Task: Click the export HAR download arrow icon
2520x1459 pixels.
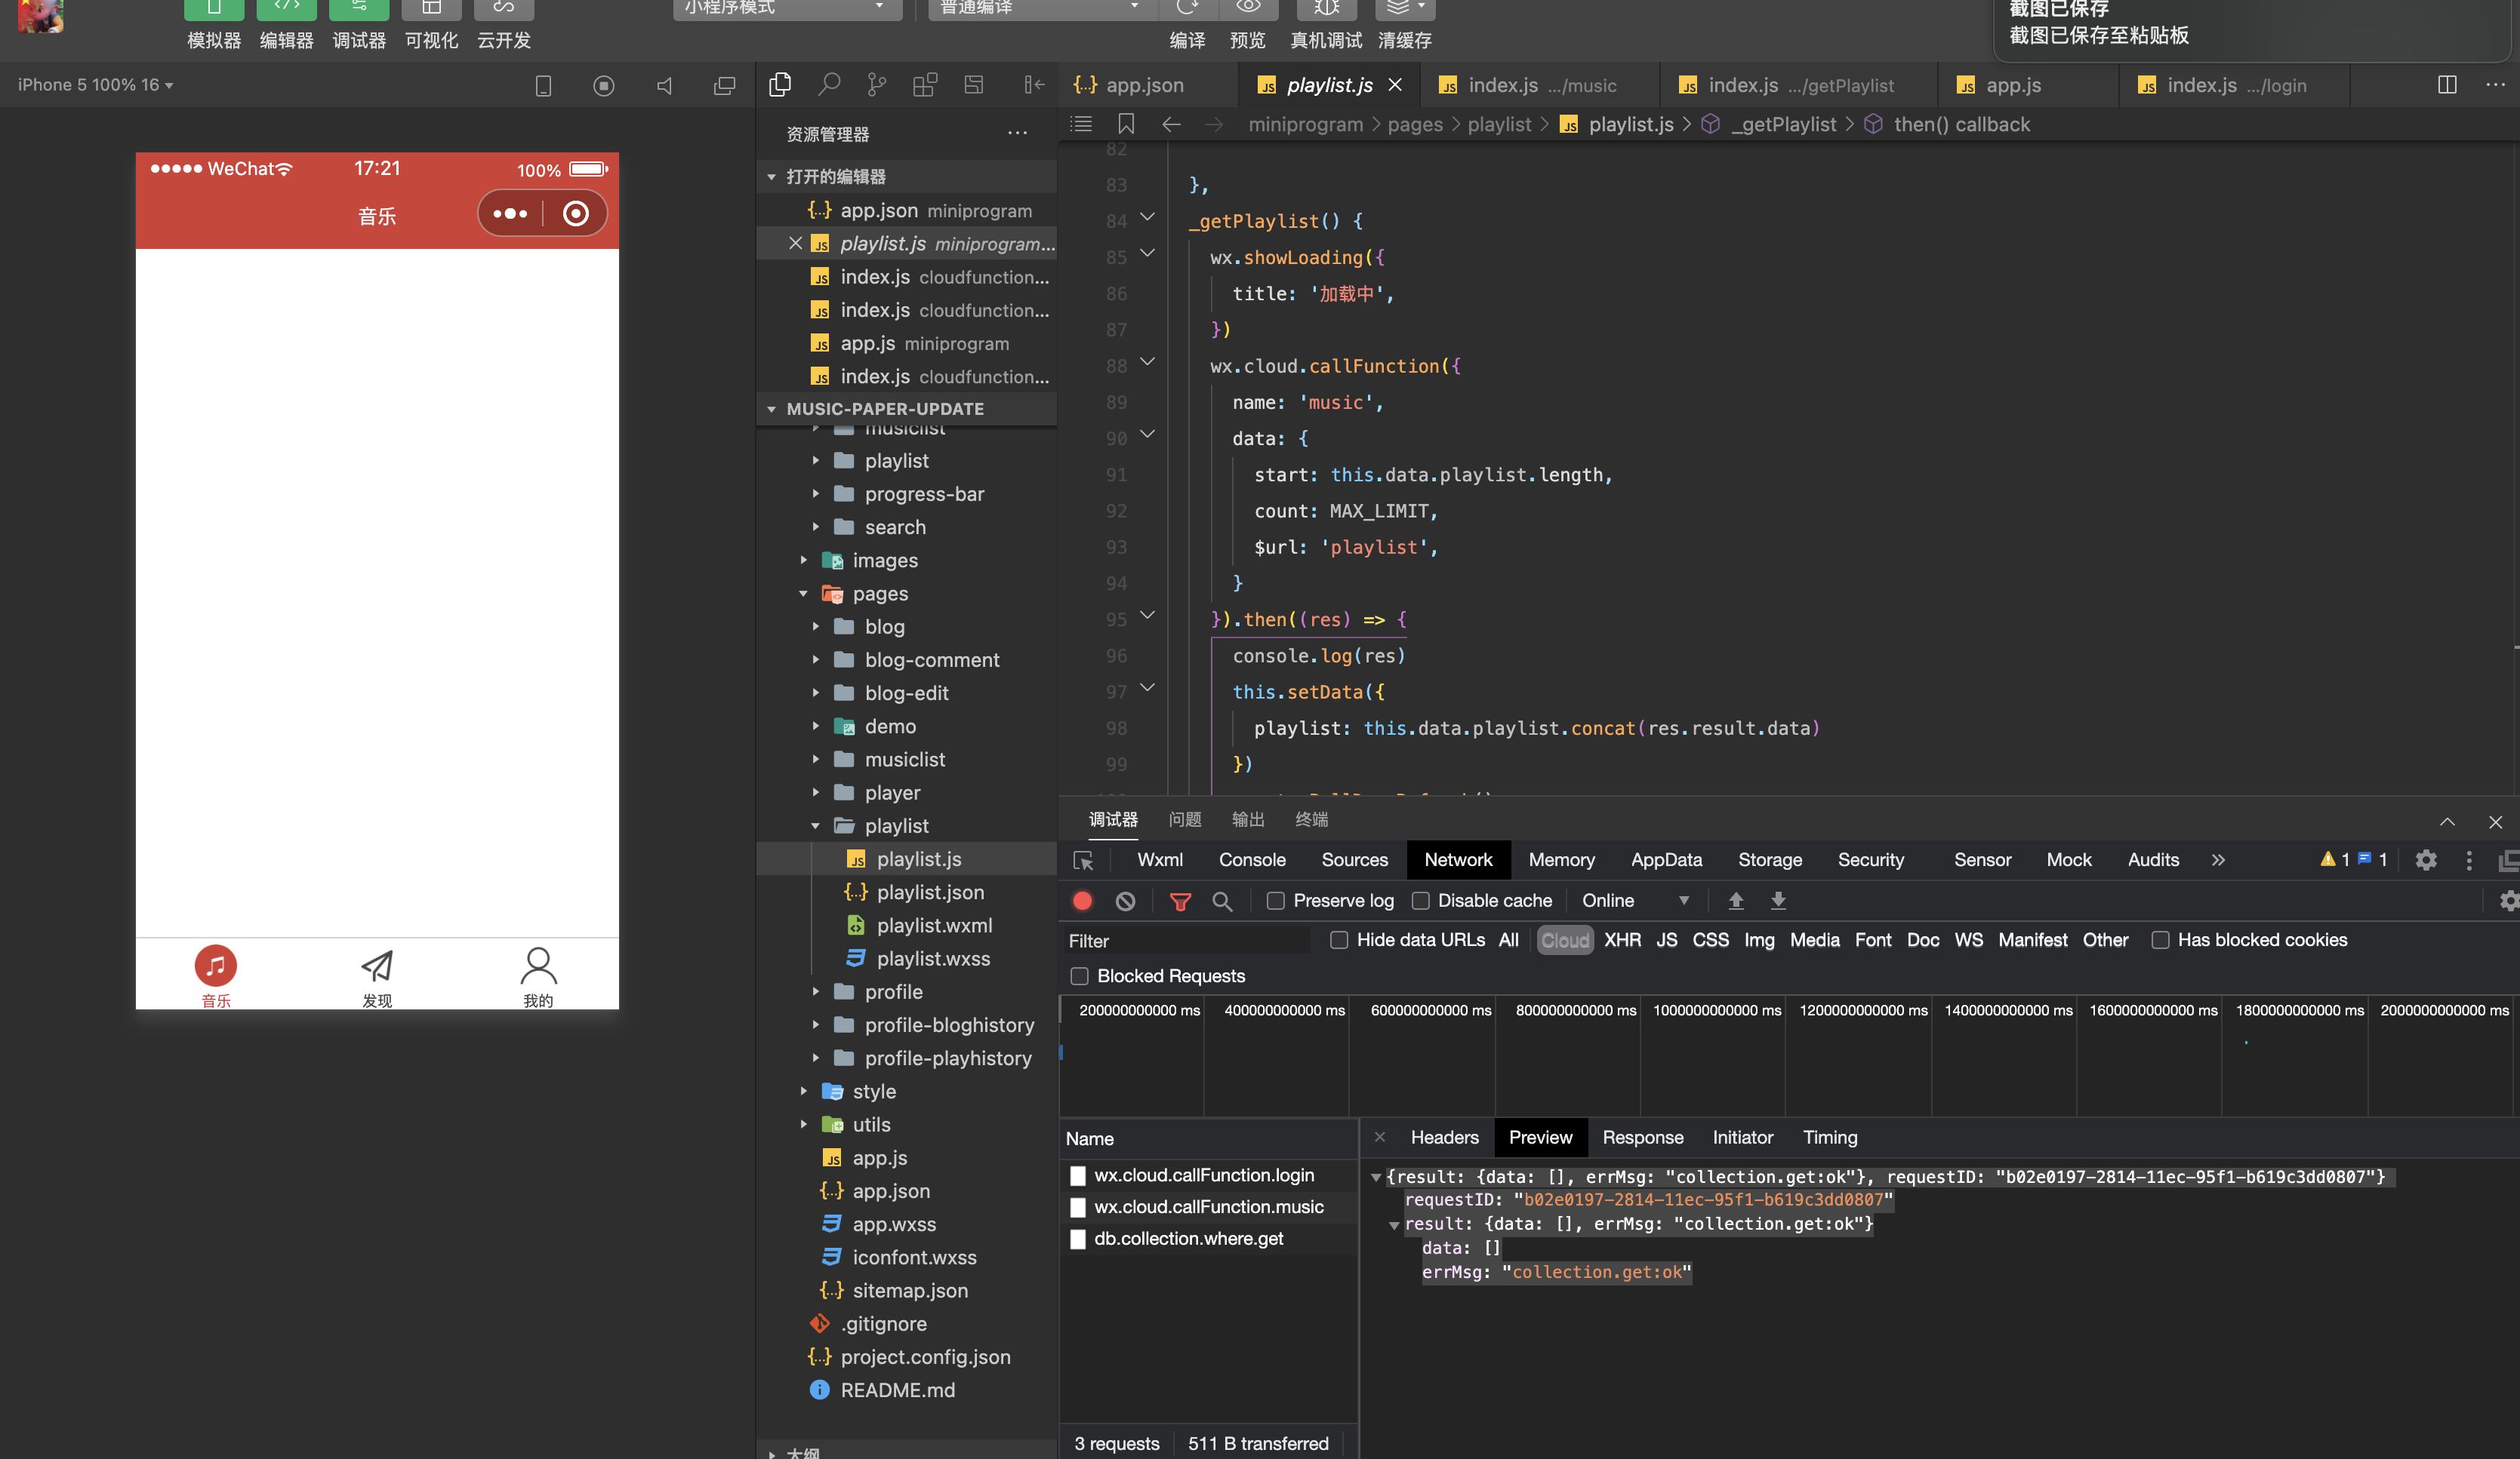Action: [x=1778, y=901]
